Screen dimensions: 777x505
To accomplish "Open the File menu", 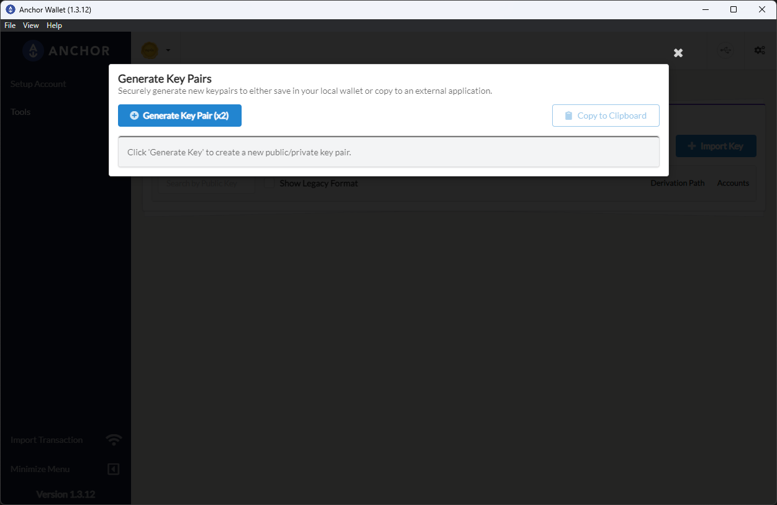I will tap(9, 25).
